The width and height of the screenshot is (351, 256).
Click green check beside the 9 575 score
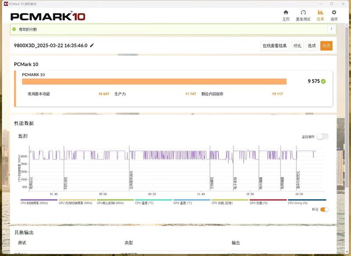tap(323, 81)
